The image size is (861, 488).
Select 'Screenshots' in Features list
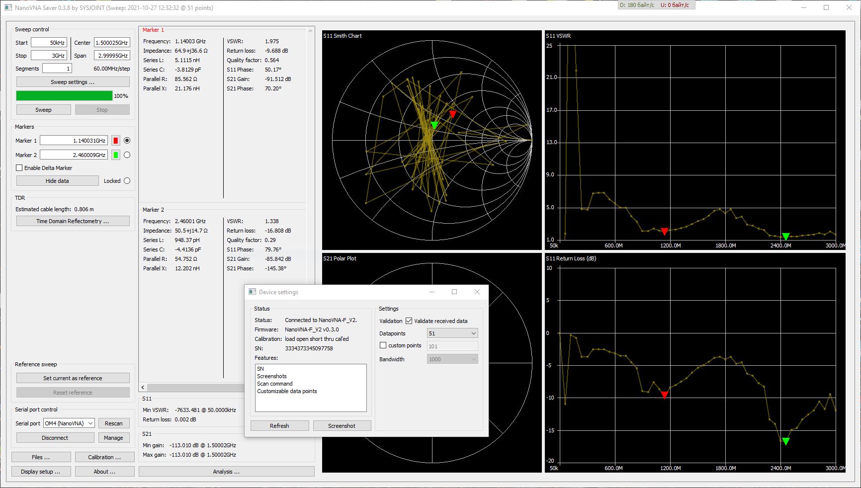coord(272,376)
